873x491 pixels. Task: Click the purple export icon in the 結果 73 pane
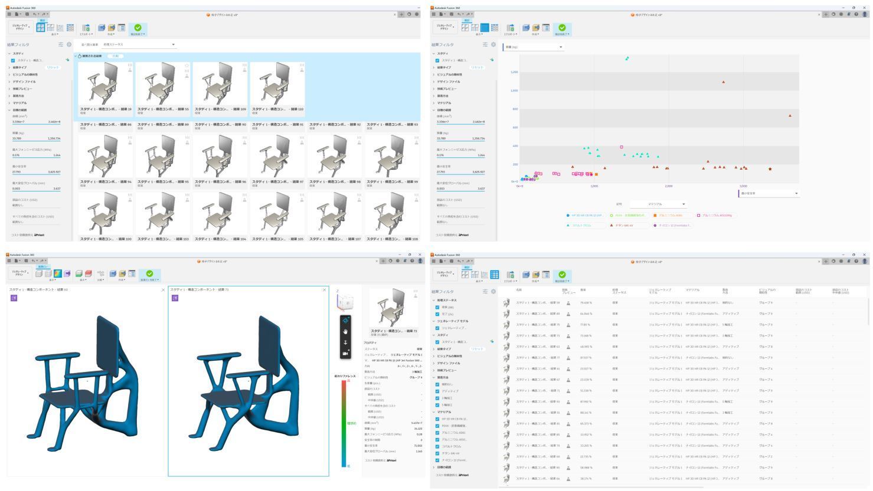pyautogui.click(x=175, y=298)
